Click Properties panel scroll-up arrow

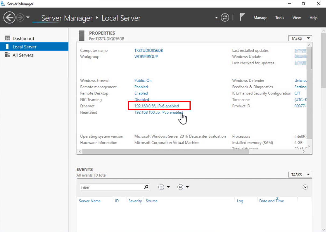309,45
